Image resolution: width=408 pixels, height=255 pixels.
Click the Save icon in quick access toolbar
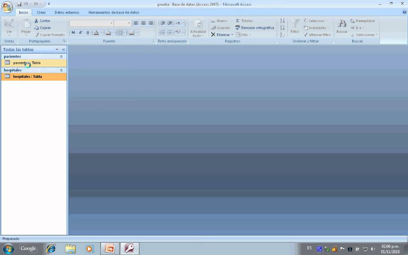[19, 4]
